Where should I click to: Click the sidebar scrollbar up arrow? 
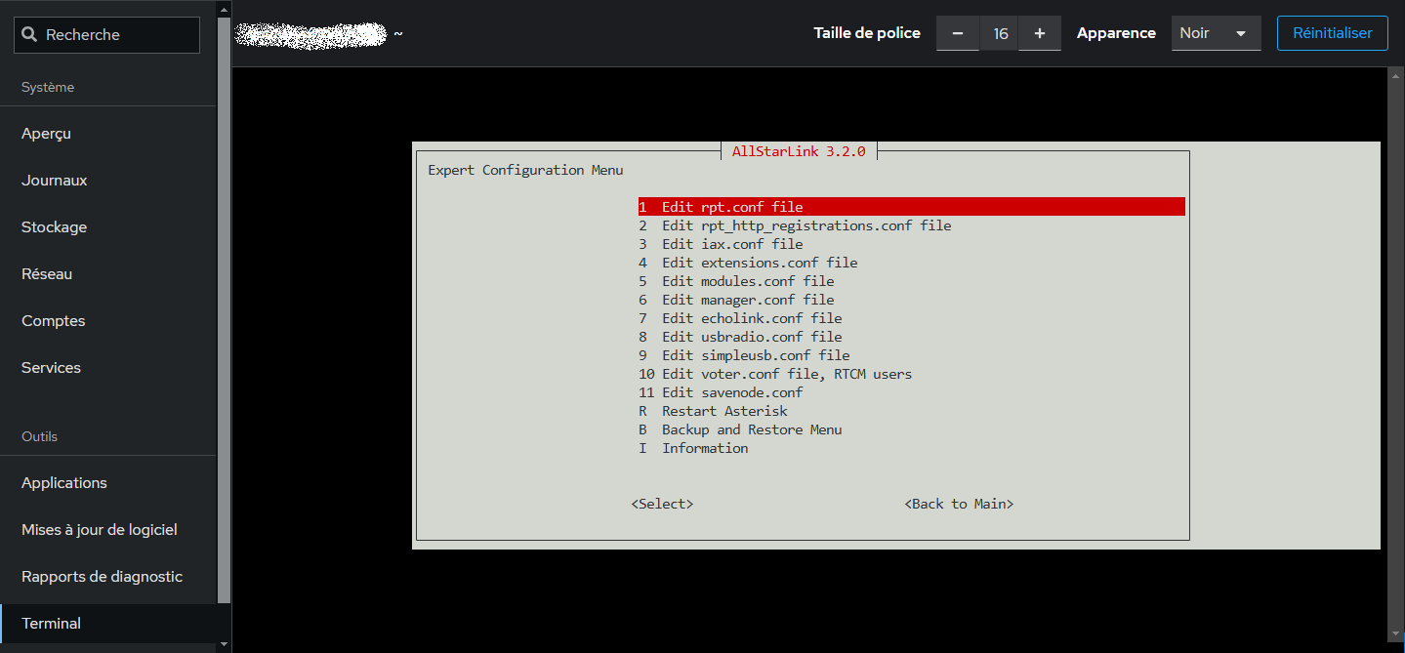point(225,8)
